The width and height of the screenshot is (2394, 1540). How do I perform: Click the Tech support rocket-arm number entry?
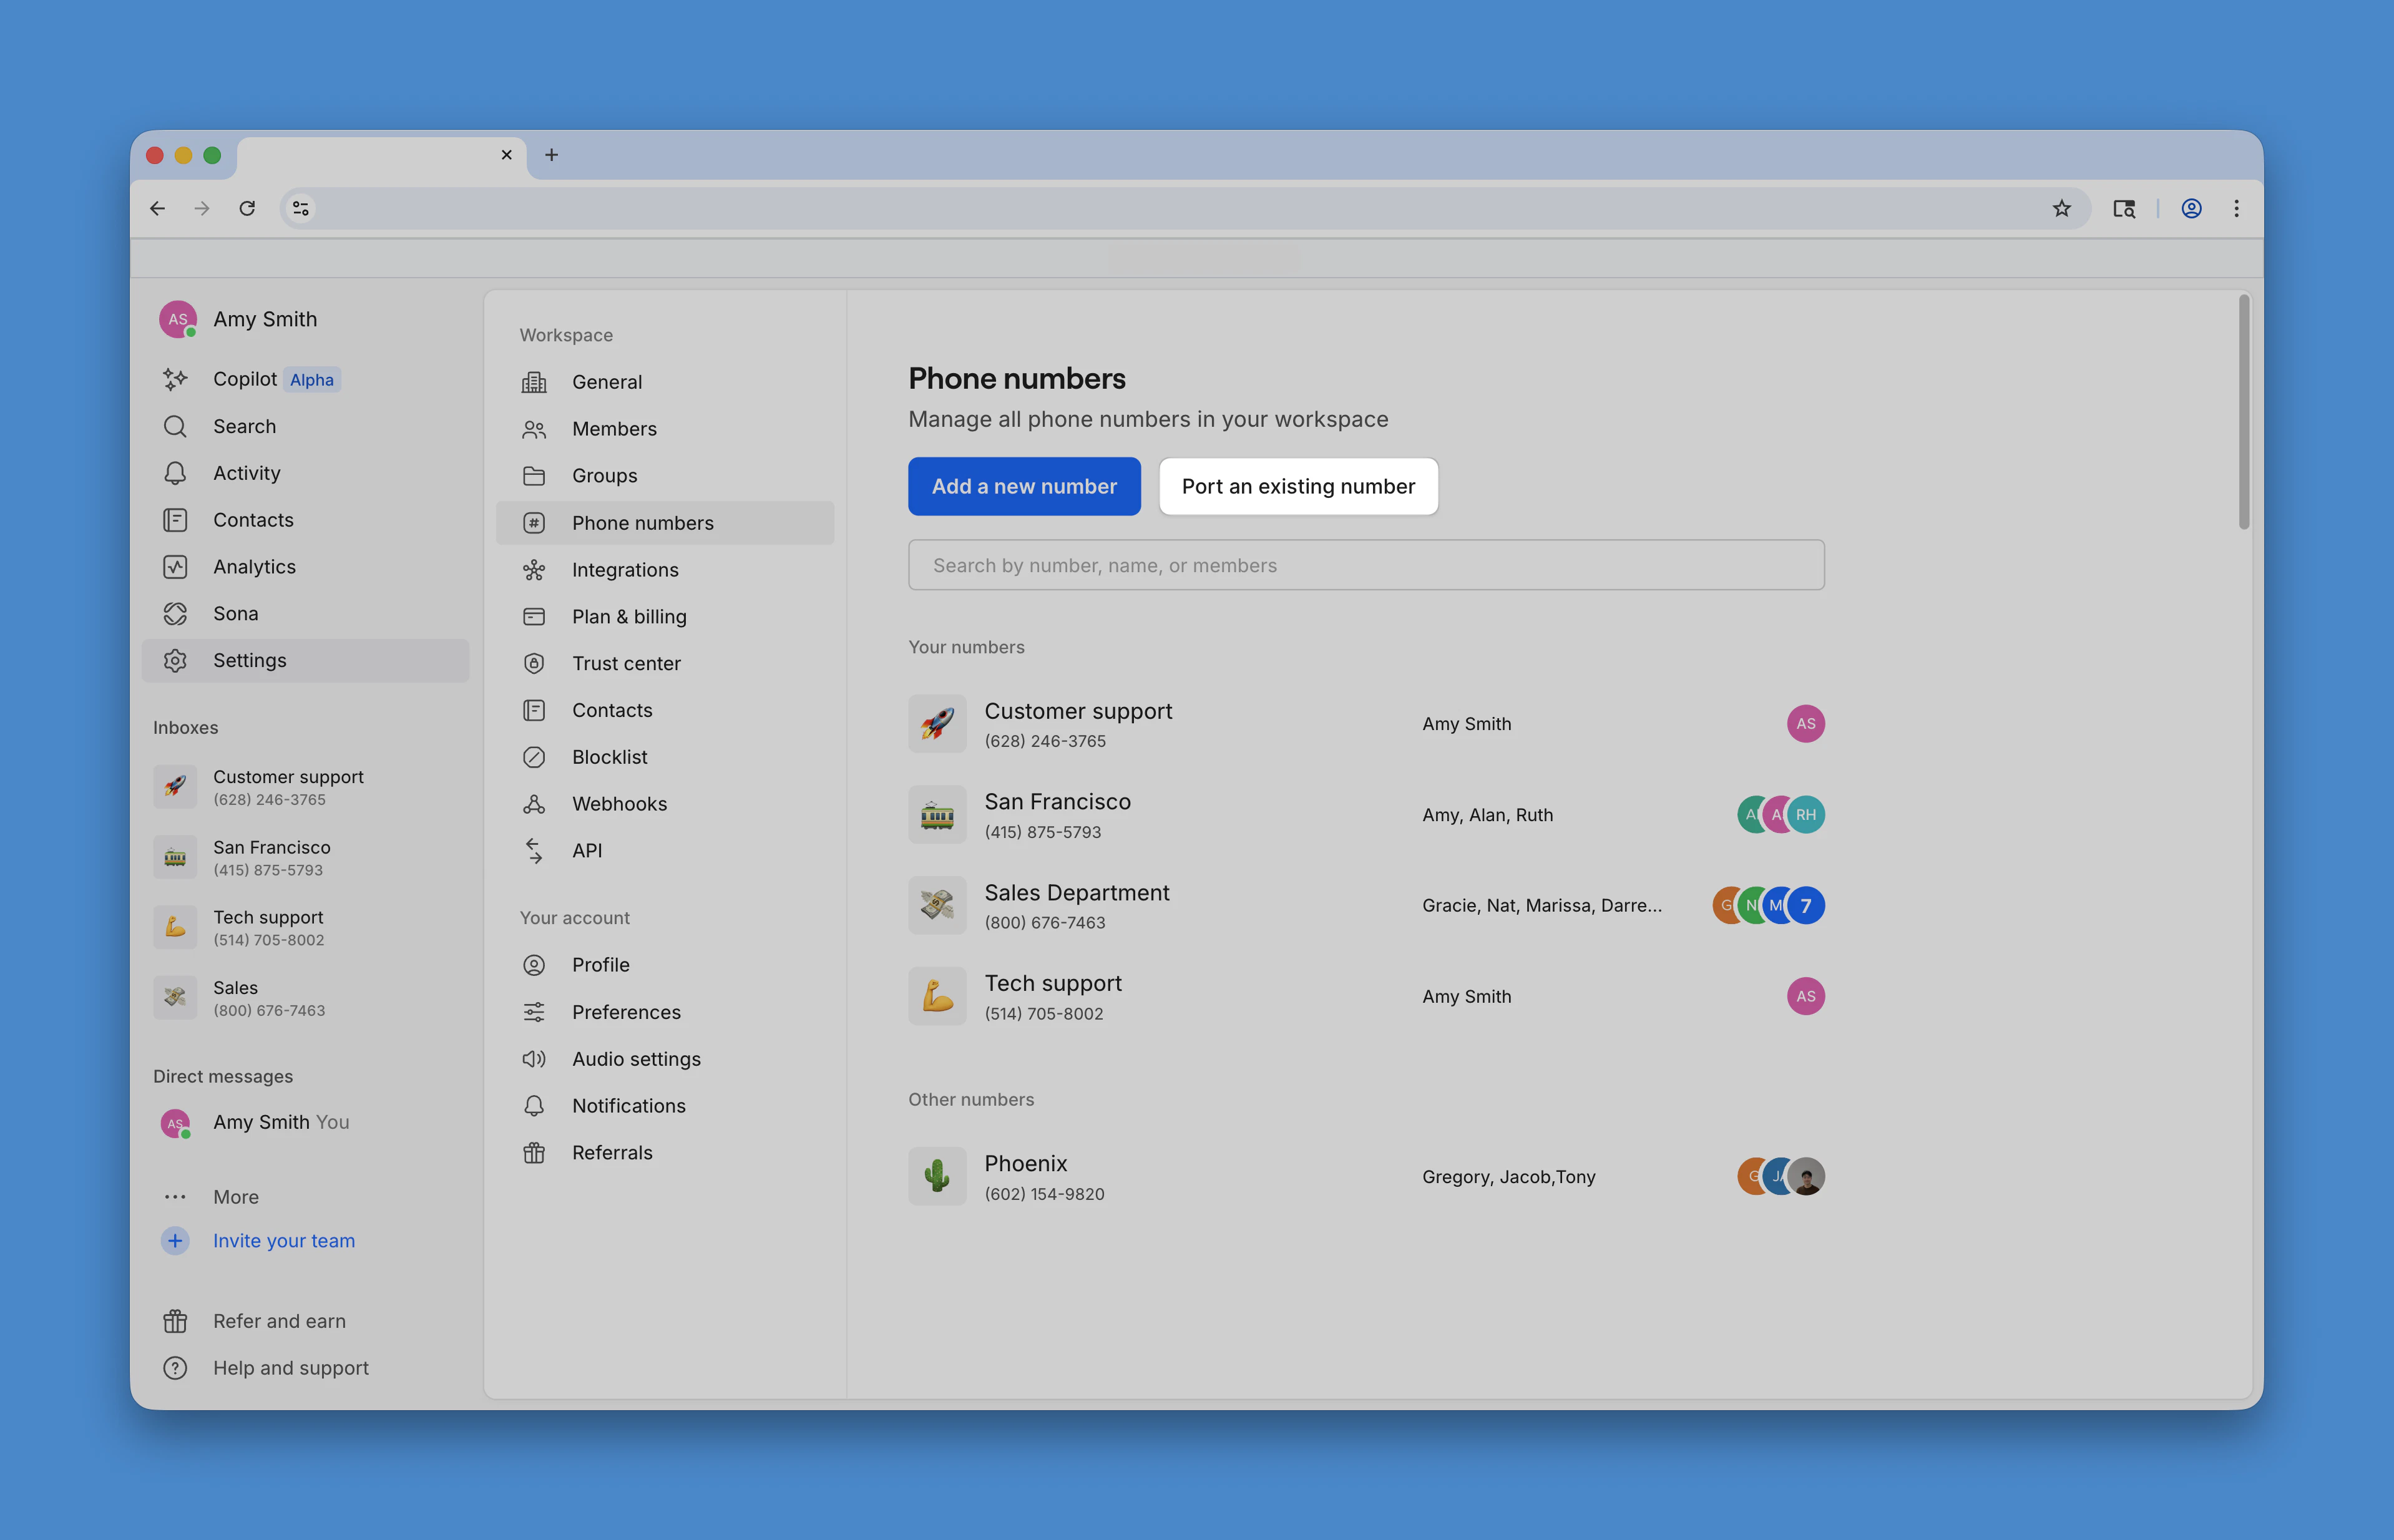[x=1366, y=997]
